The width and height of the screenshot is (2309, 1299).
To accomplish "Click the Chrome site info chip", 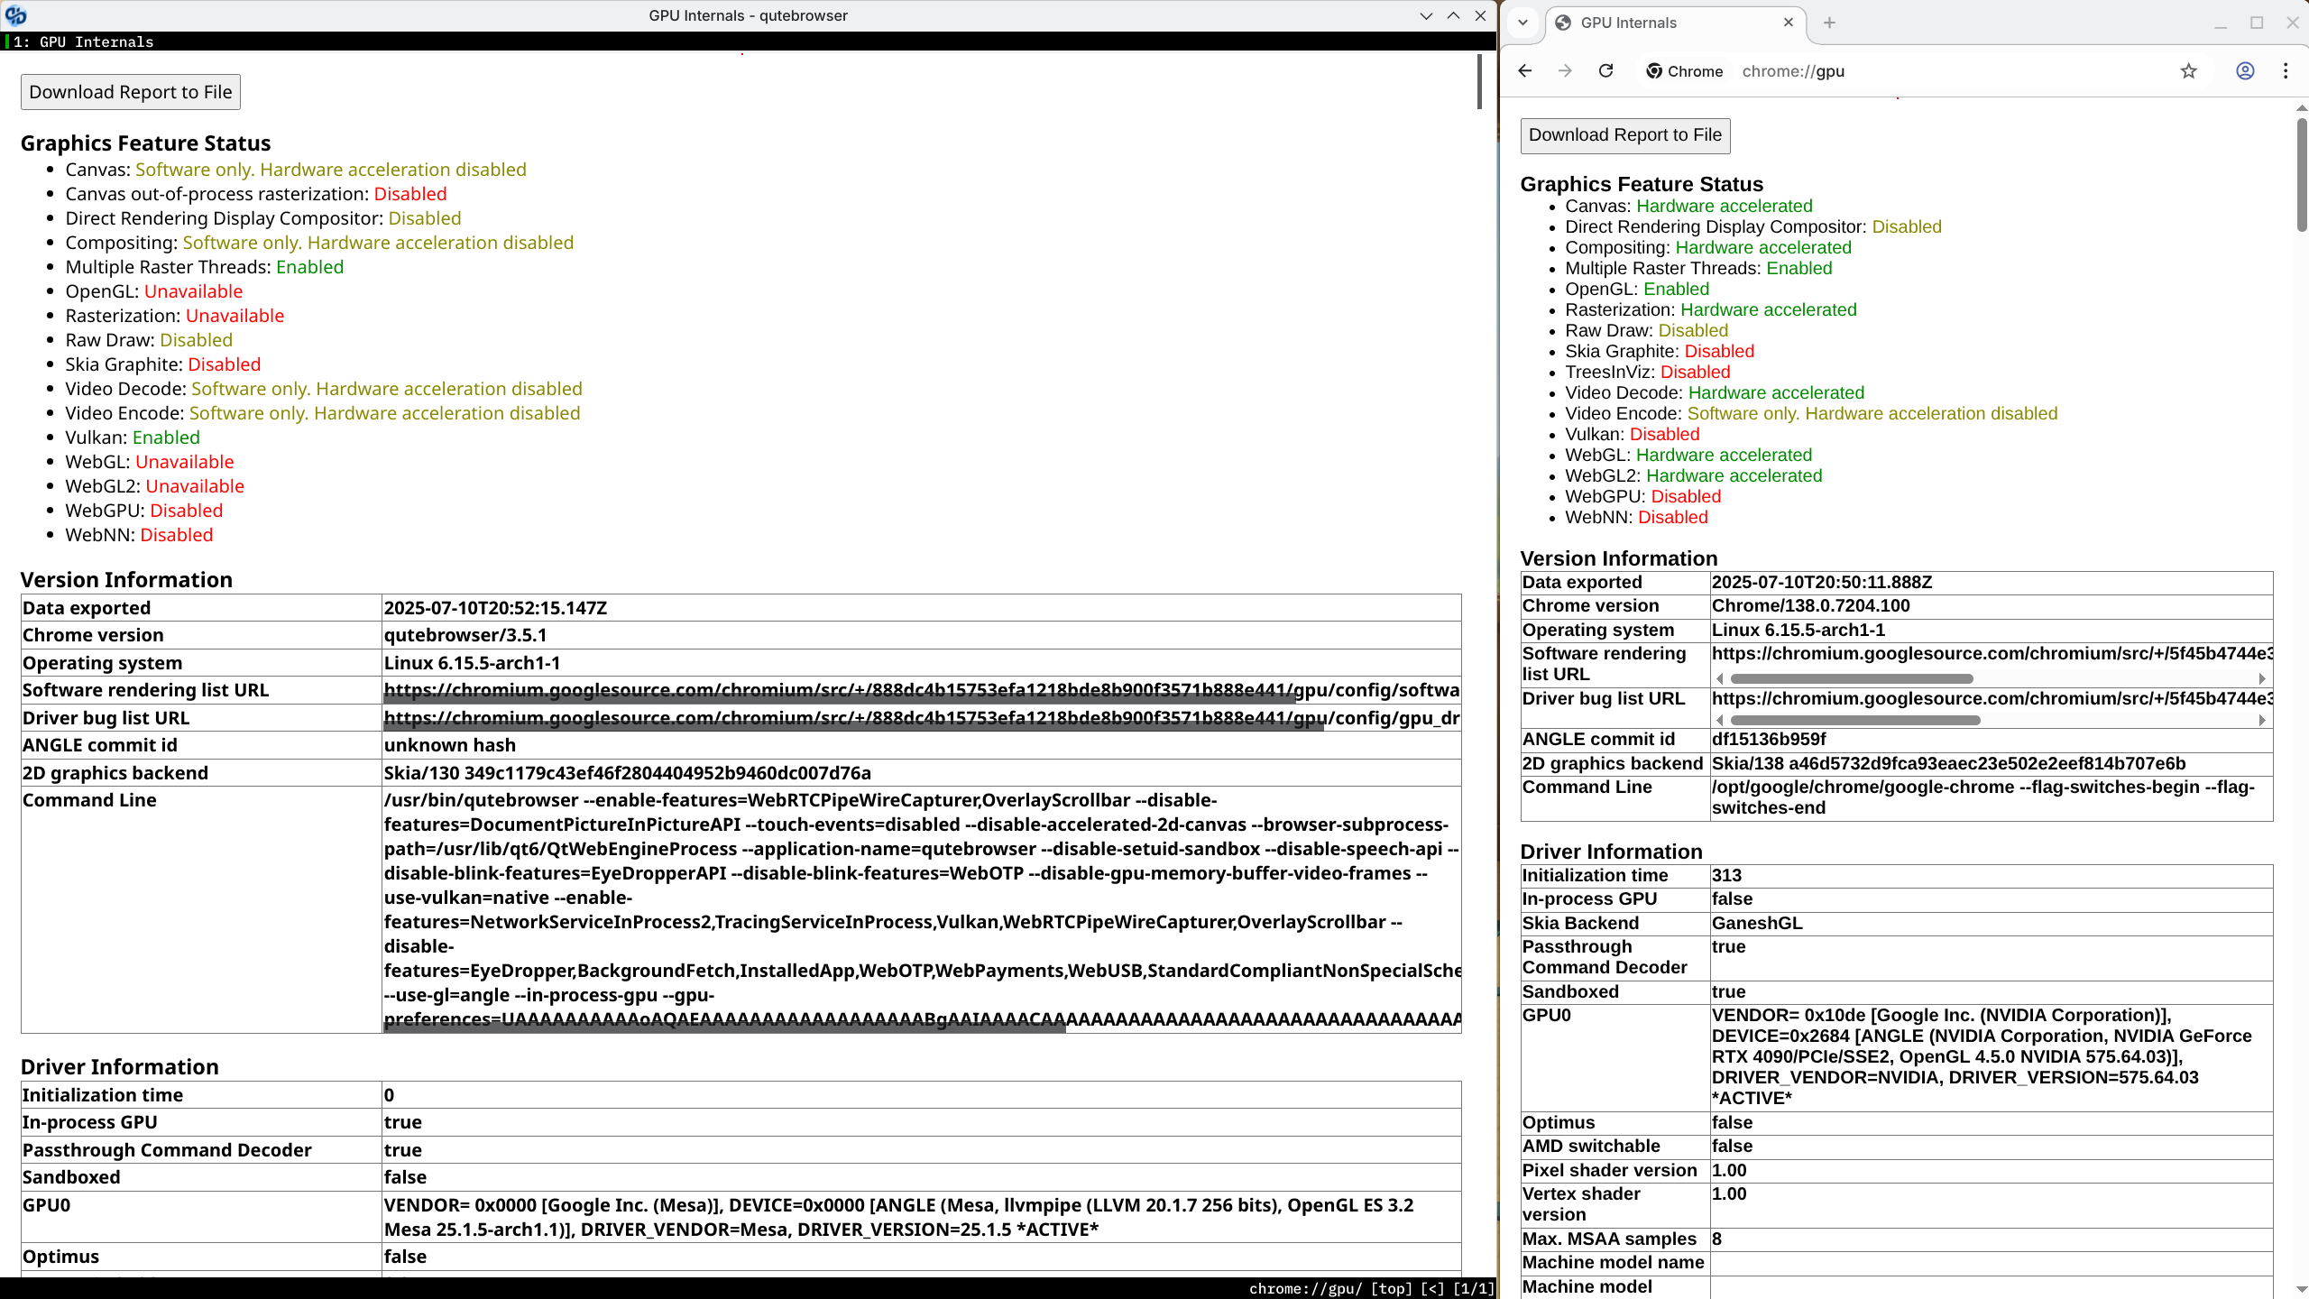I will pyautogui.click(x=1684, y=71).
